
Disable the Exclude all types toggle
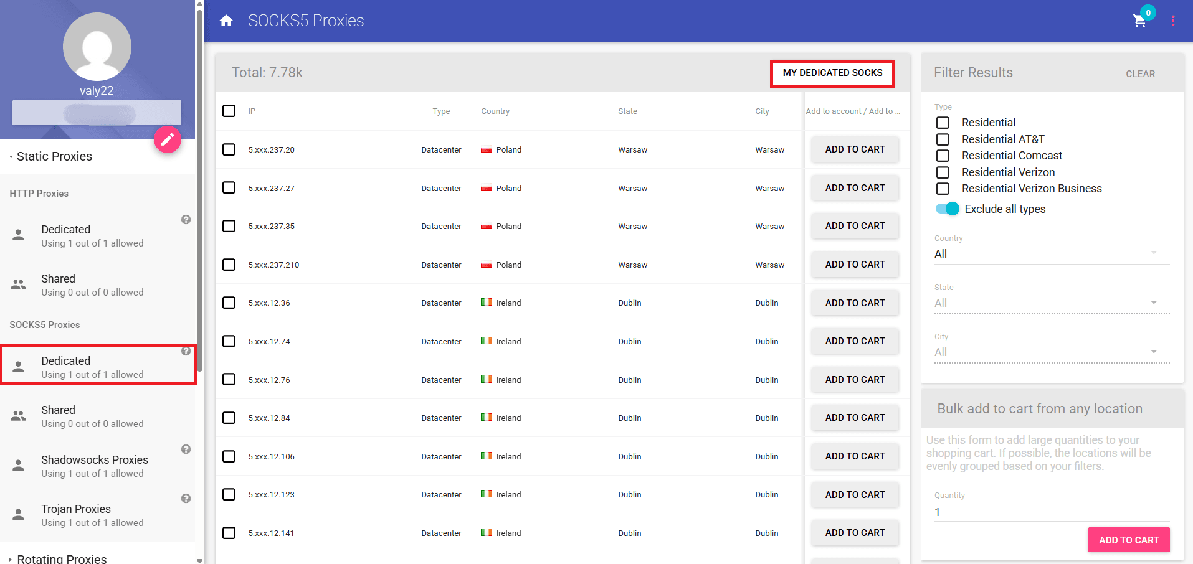coord(947,209)
